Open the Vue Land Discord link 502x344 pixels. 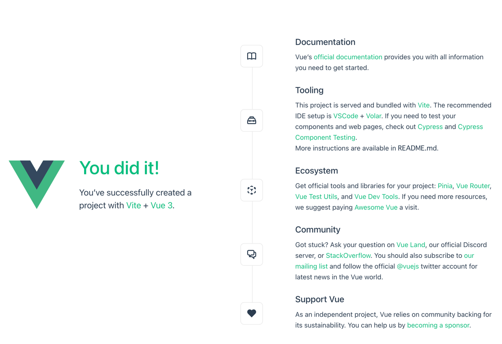click(x=410, y=245)
